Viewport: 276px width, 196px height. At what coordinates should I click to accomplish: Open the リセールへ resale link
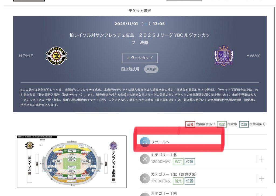[x=160, y=142]
